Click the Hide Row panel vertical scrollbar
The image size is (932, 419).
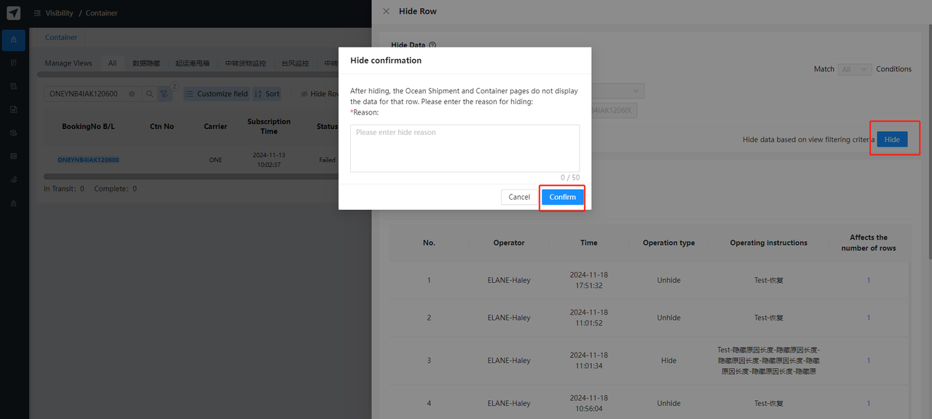[929, 142]
